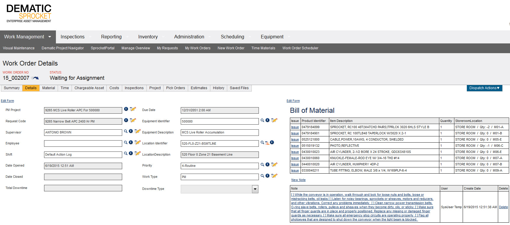The height and width of the screenshot is (225, 510).
Task: Click the Shift edit pencil icon
Action: [138, 153]
